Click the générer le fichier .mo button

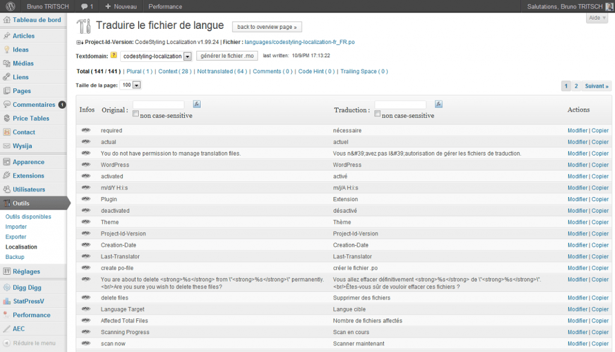(x=227, y=56)
